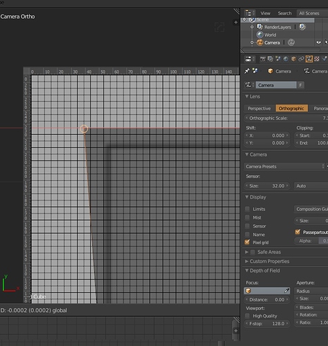Click the eyedropper in the Focus object field
Viewport: 328px width, 346px height.
click(x=287, y=291)
